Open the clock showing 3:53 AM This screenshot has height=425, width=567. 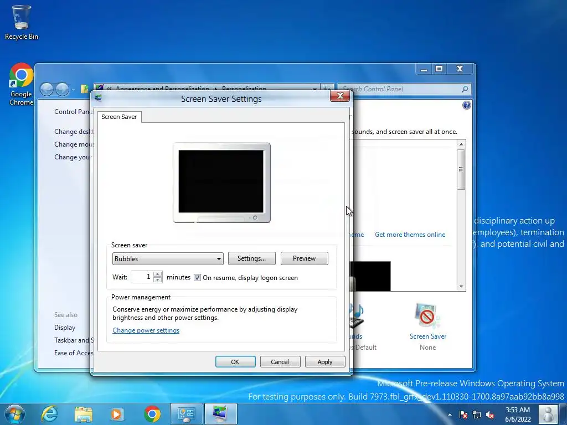tap(518, 414)
